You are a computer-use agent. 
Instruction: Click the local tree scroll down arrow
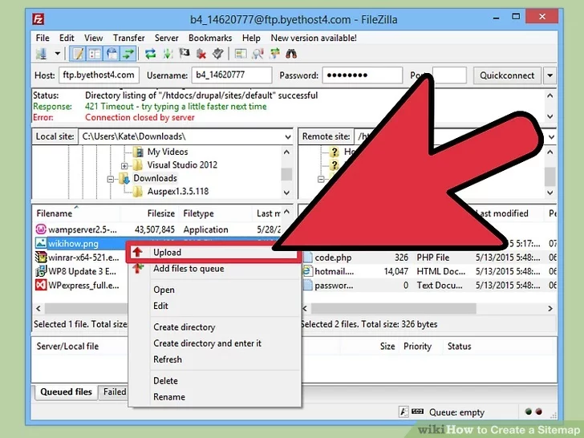pos(286,193)
